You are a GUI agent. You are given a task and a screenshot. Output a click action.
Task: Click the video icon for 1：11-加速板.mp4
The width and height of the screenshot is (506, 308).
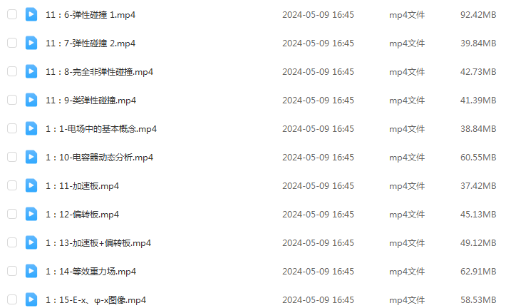click(31, 185)
